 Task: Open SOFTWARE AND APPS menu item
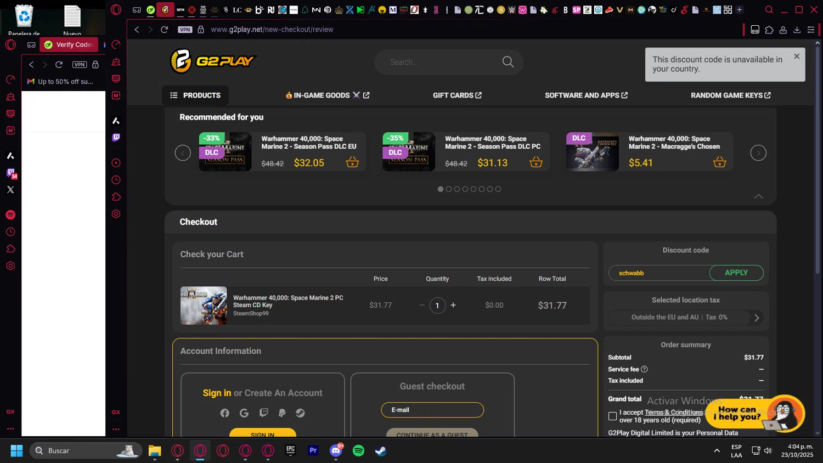tap(586, 95)
